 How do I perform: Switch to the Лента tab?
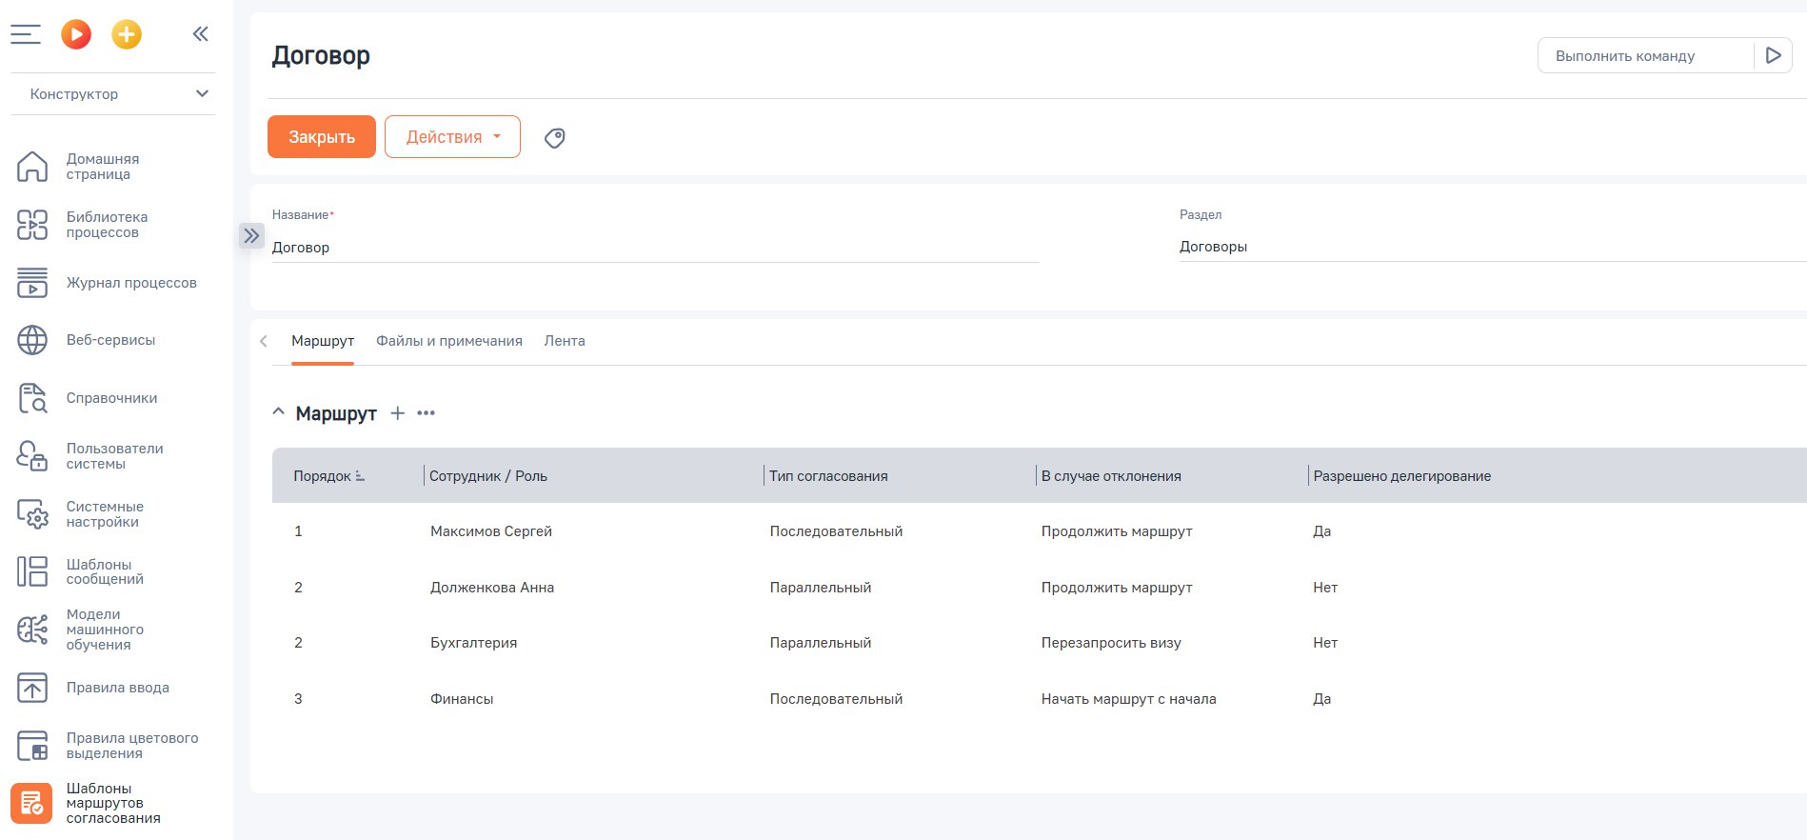tap(564, 341)
